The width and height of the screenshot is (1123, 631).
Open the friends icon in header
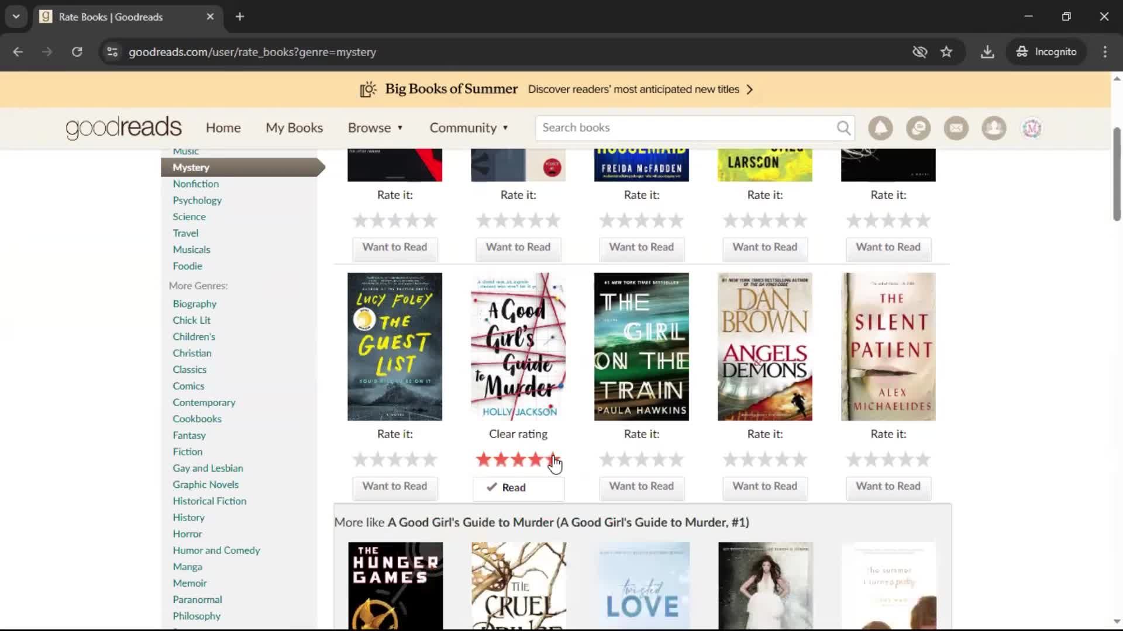994,128
